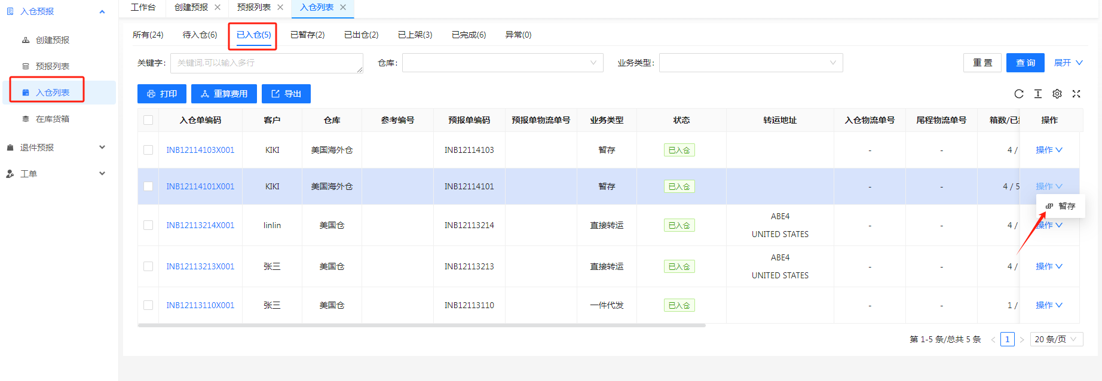Close the 入仓列表 tab
Image resolution: width=1102 pixels, height=381 pixels.
(343, 7)
